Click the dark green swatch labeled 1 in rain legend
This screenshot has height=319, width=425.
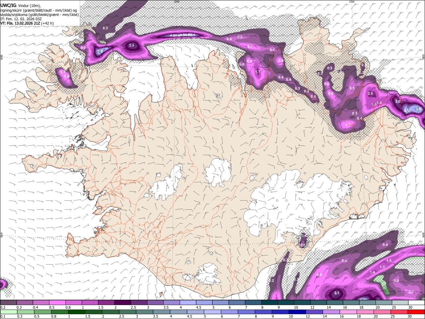pos(76,312)
